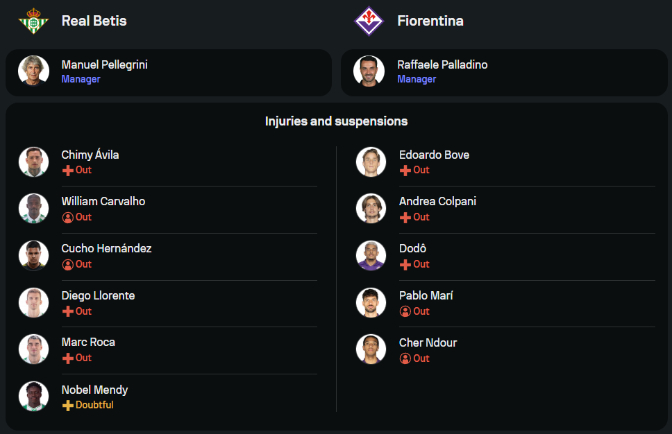672x434 pixels.
Task: View Diego Llorente's player page
Action: (98, 295)
